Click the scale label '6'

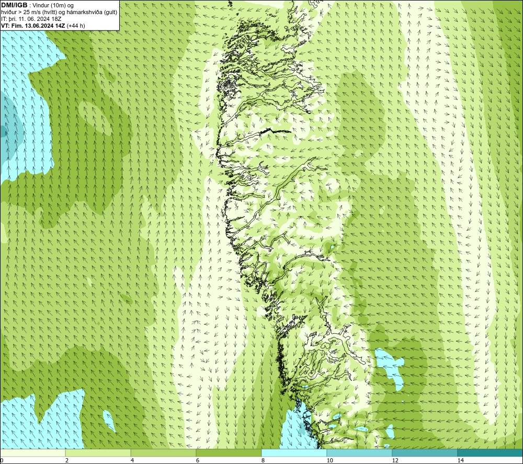198,461
